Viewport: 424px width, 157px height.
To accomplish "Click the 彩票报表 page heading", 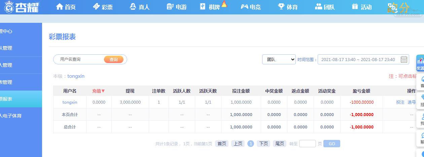I will point(62,37).
